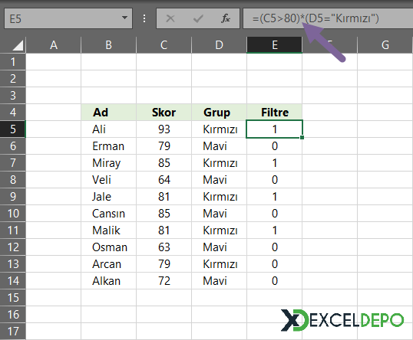Open the Name Box dropdown arrow
The image size is (413, 340).
click(124, 18)
